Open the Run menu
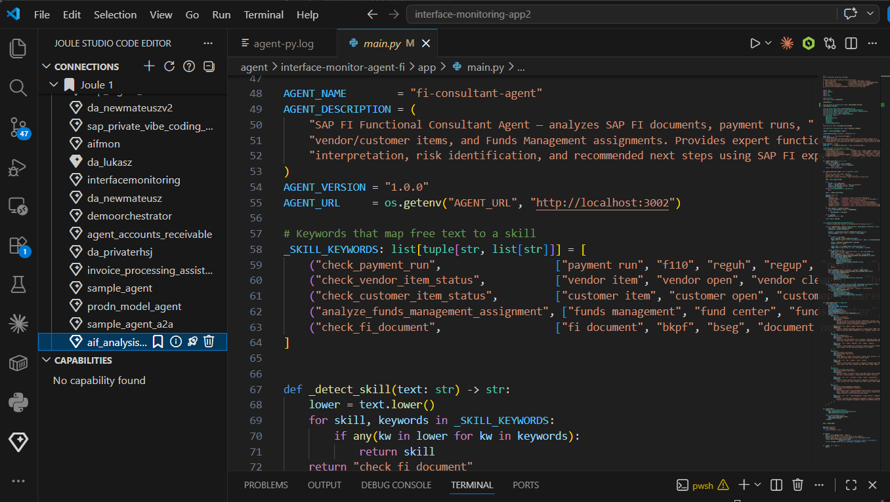890x502 pixels. pyautogui.click(x=221, y=14)
